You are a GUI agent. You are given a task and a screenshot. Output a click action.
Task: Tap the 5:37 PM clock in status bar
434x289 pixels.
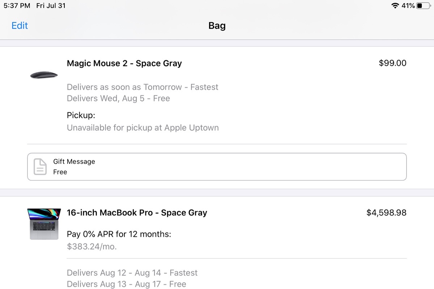point(17,6)
